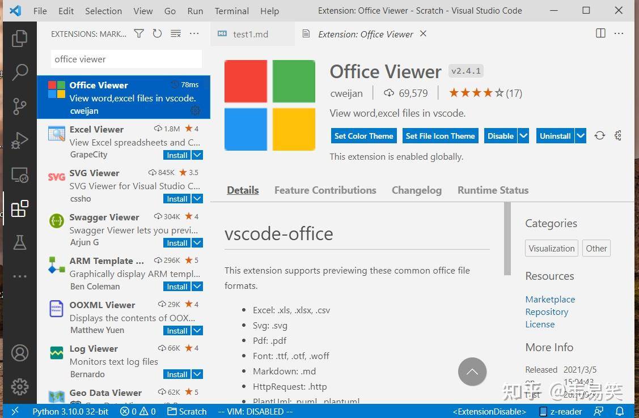Select the Other category tag
This screenshot has height=418, width=639.
[596, 248]
